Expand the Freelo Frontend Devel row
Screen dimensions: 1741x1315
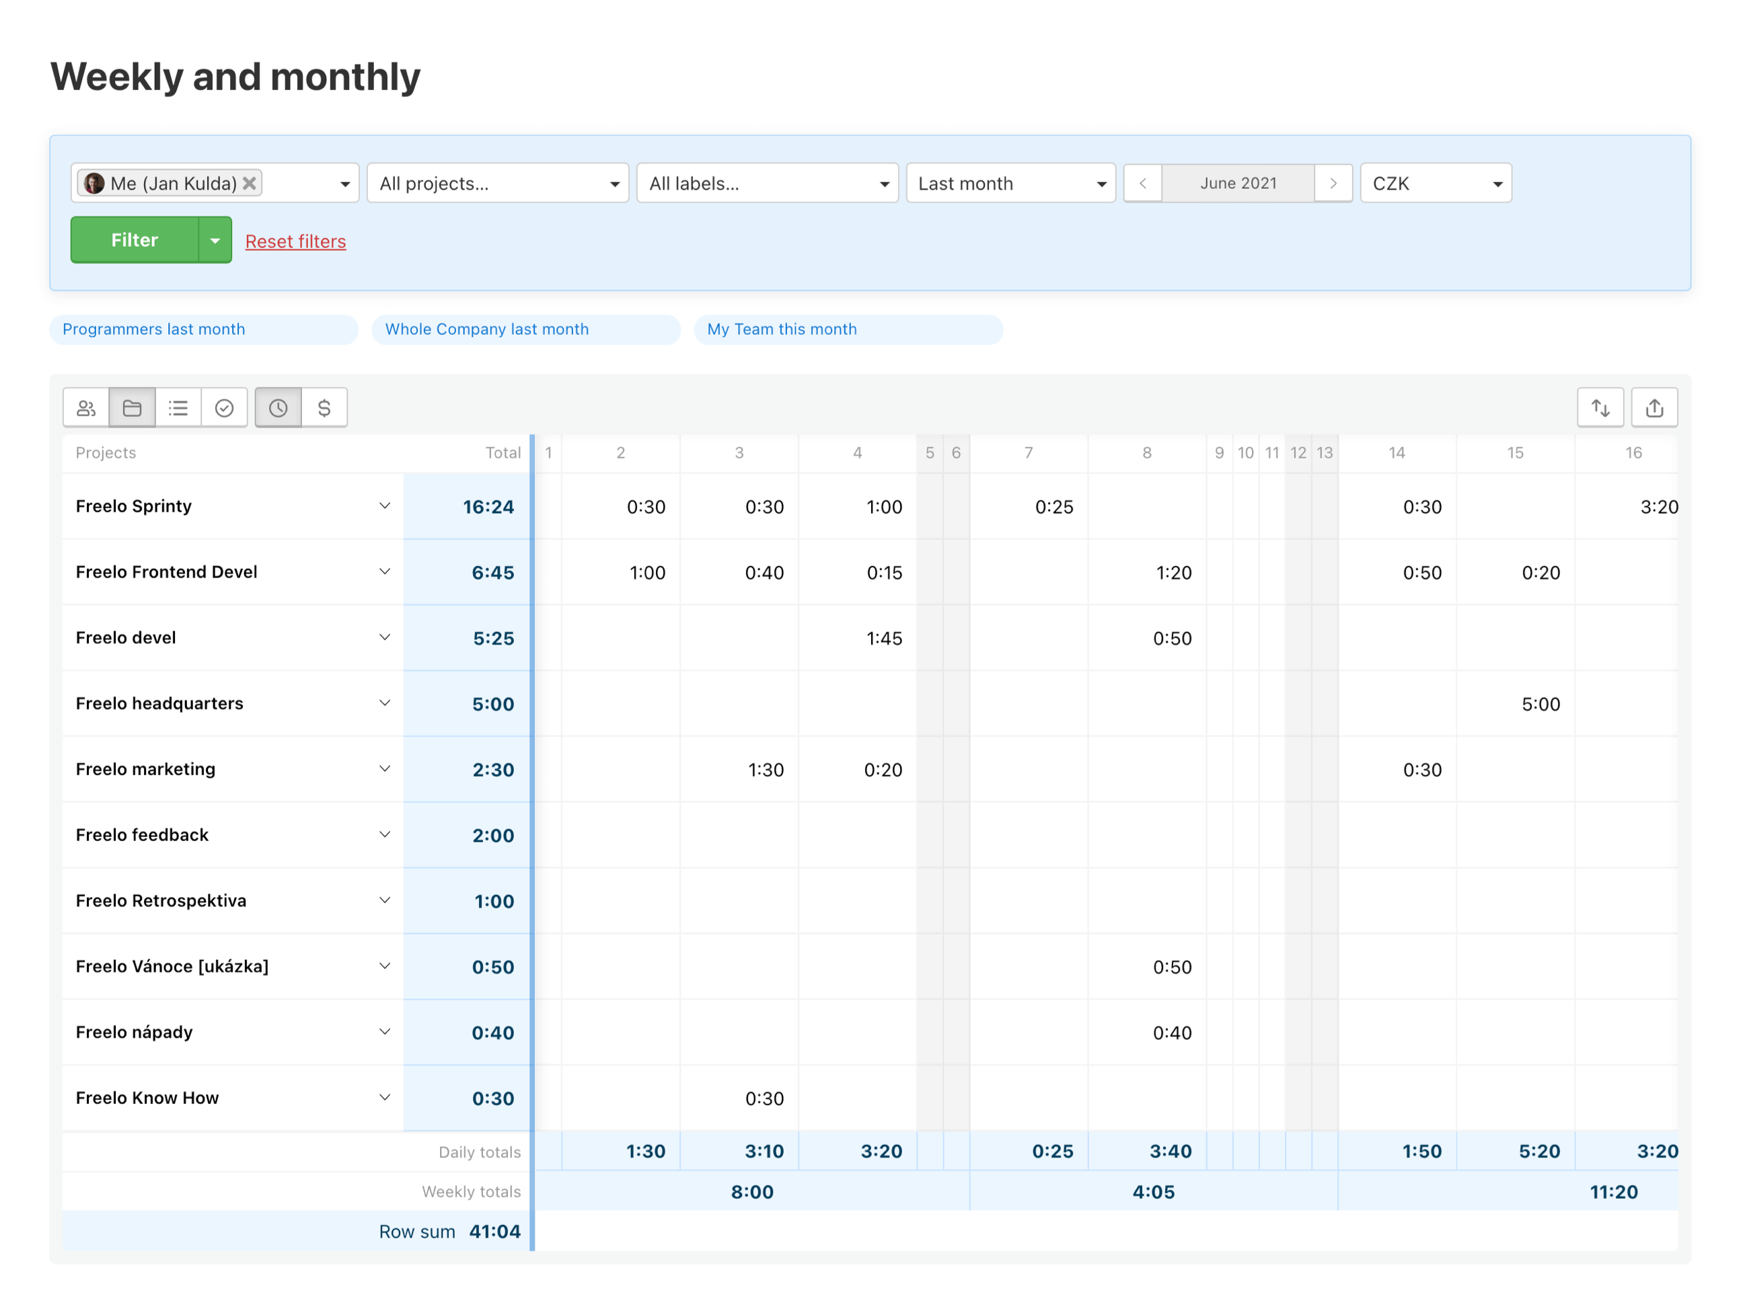coord(385,571)
